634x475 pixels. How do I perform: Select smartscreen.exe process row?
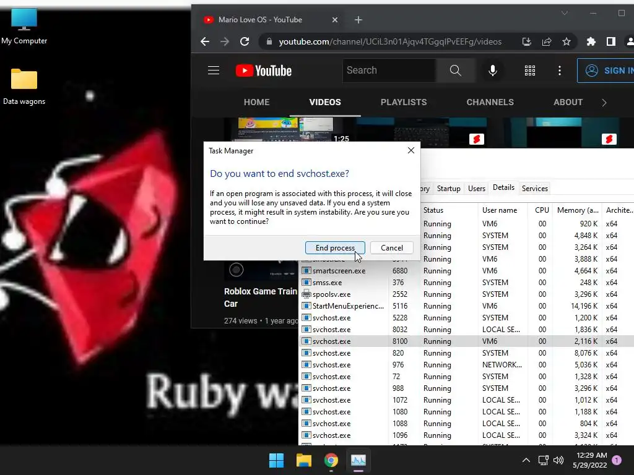click(x=467, y=271)
